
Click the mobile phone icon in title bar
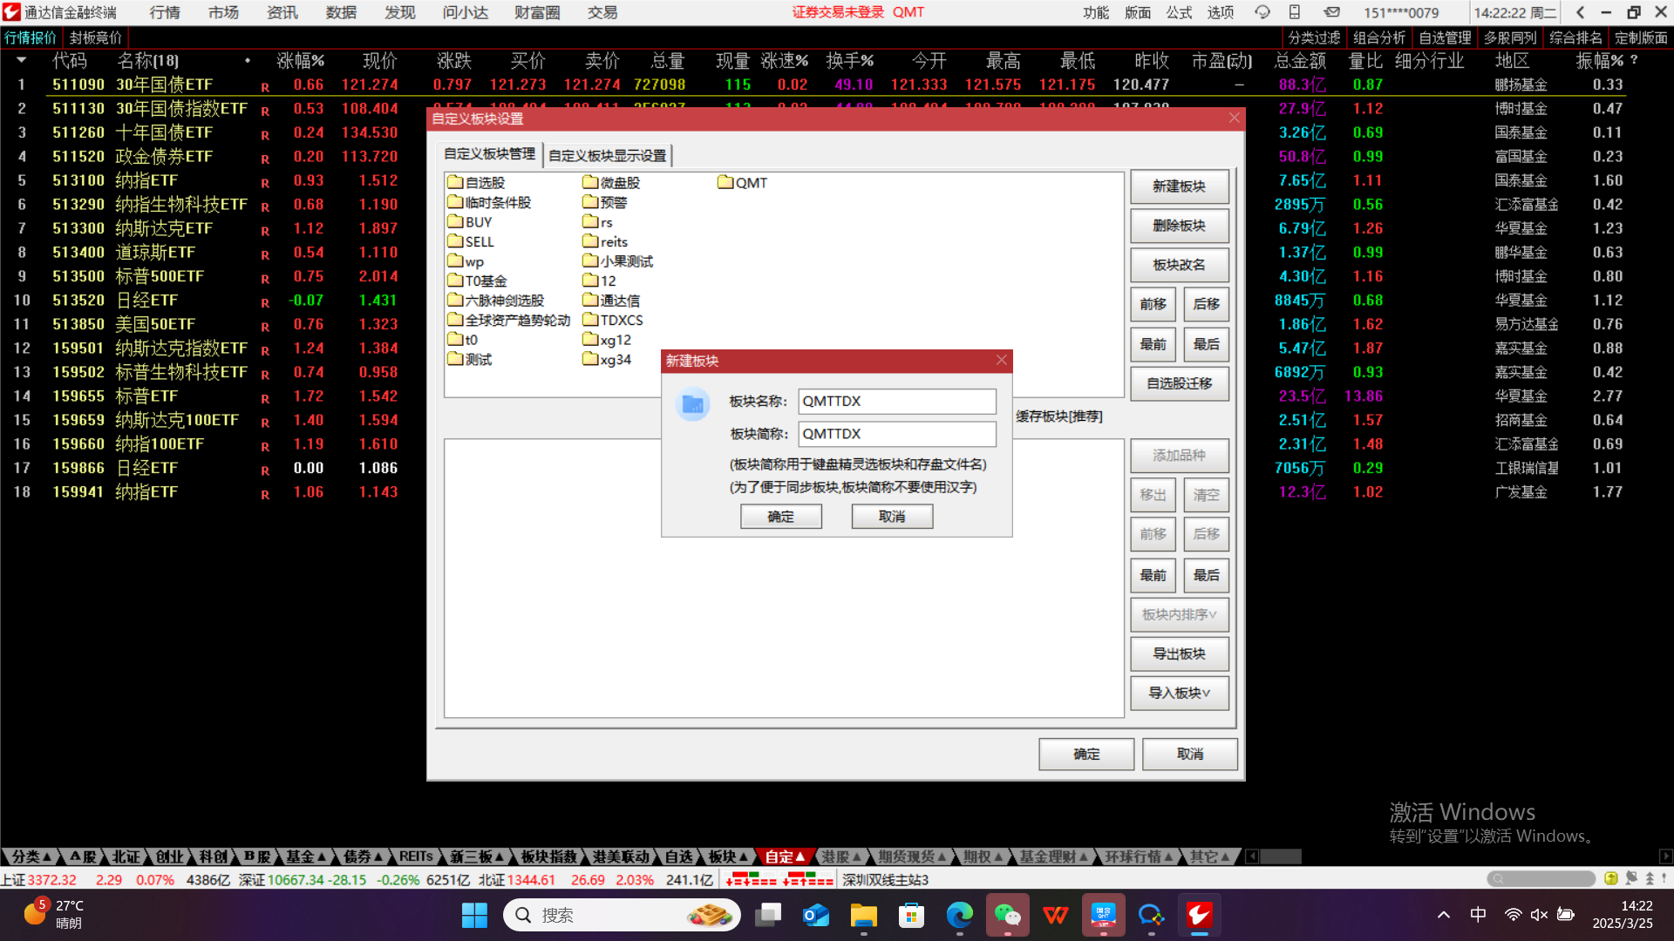click(1295, 12)
